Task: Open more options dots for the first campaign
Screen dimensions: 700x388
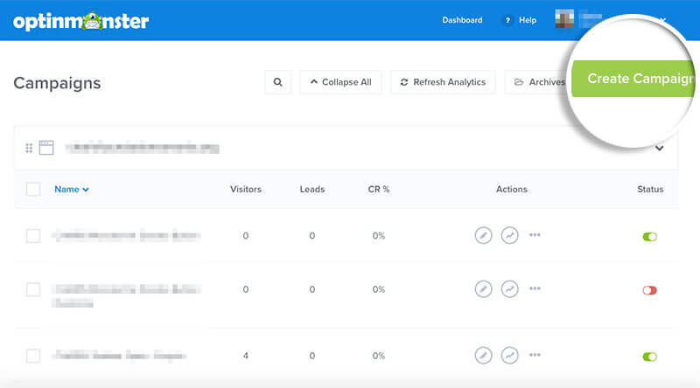Action: pyautogui.click(x=535, y=234)
